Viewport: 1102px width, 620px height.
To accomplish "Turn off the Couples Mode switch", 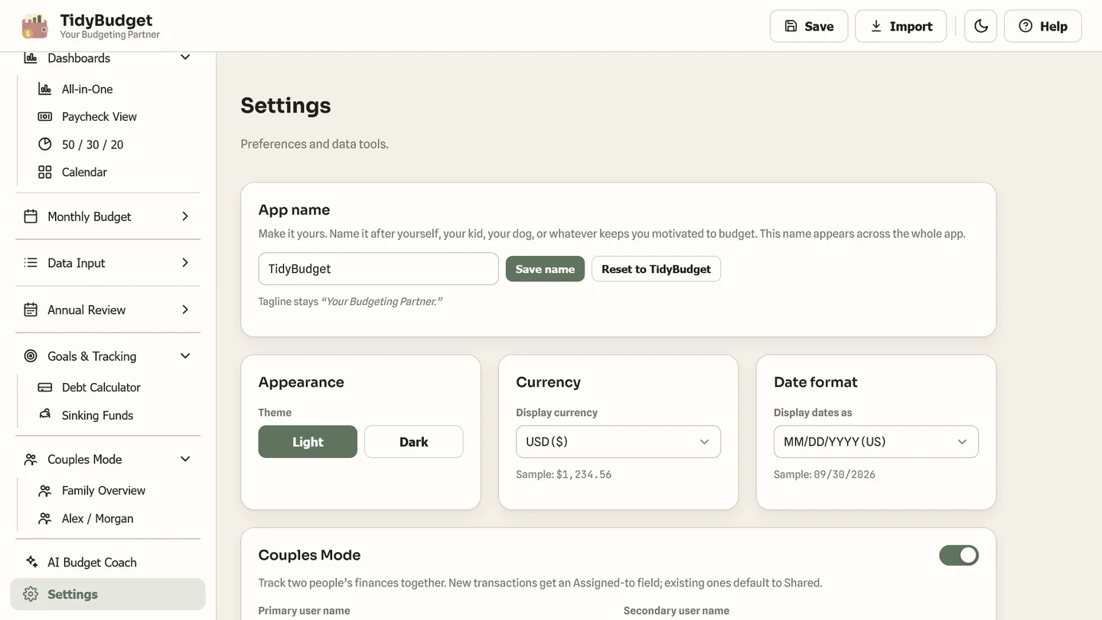I will [x=959, y=555].
